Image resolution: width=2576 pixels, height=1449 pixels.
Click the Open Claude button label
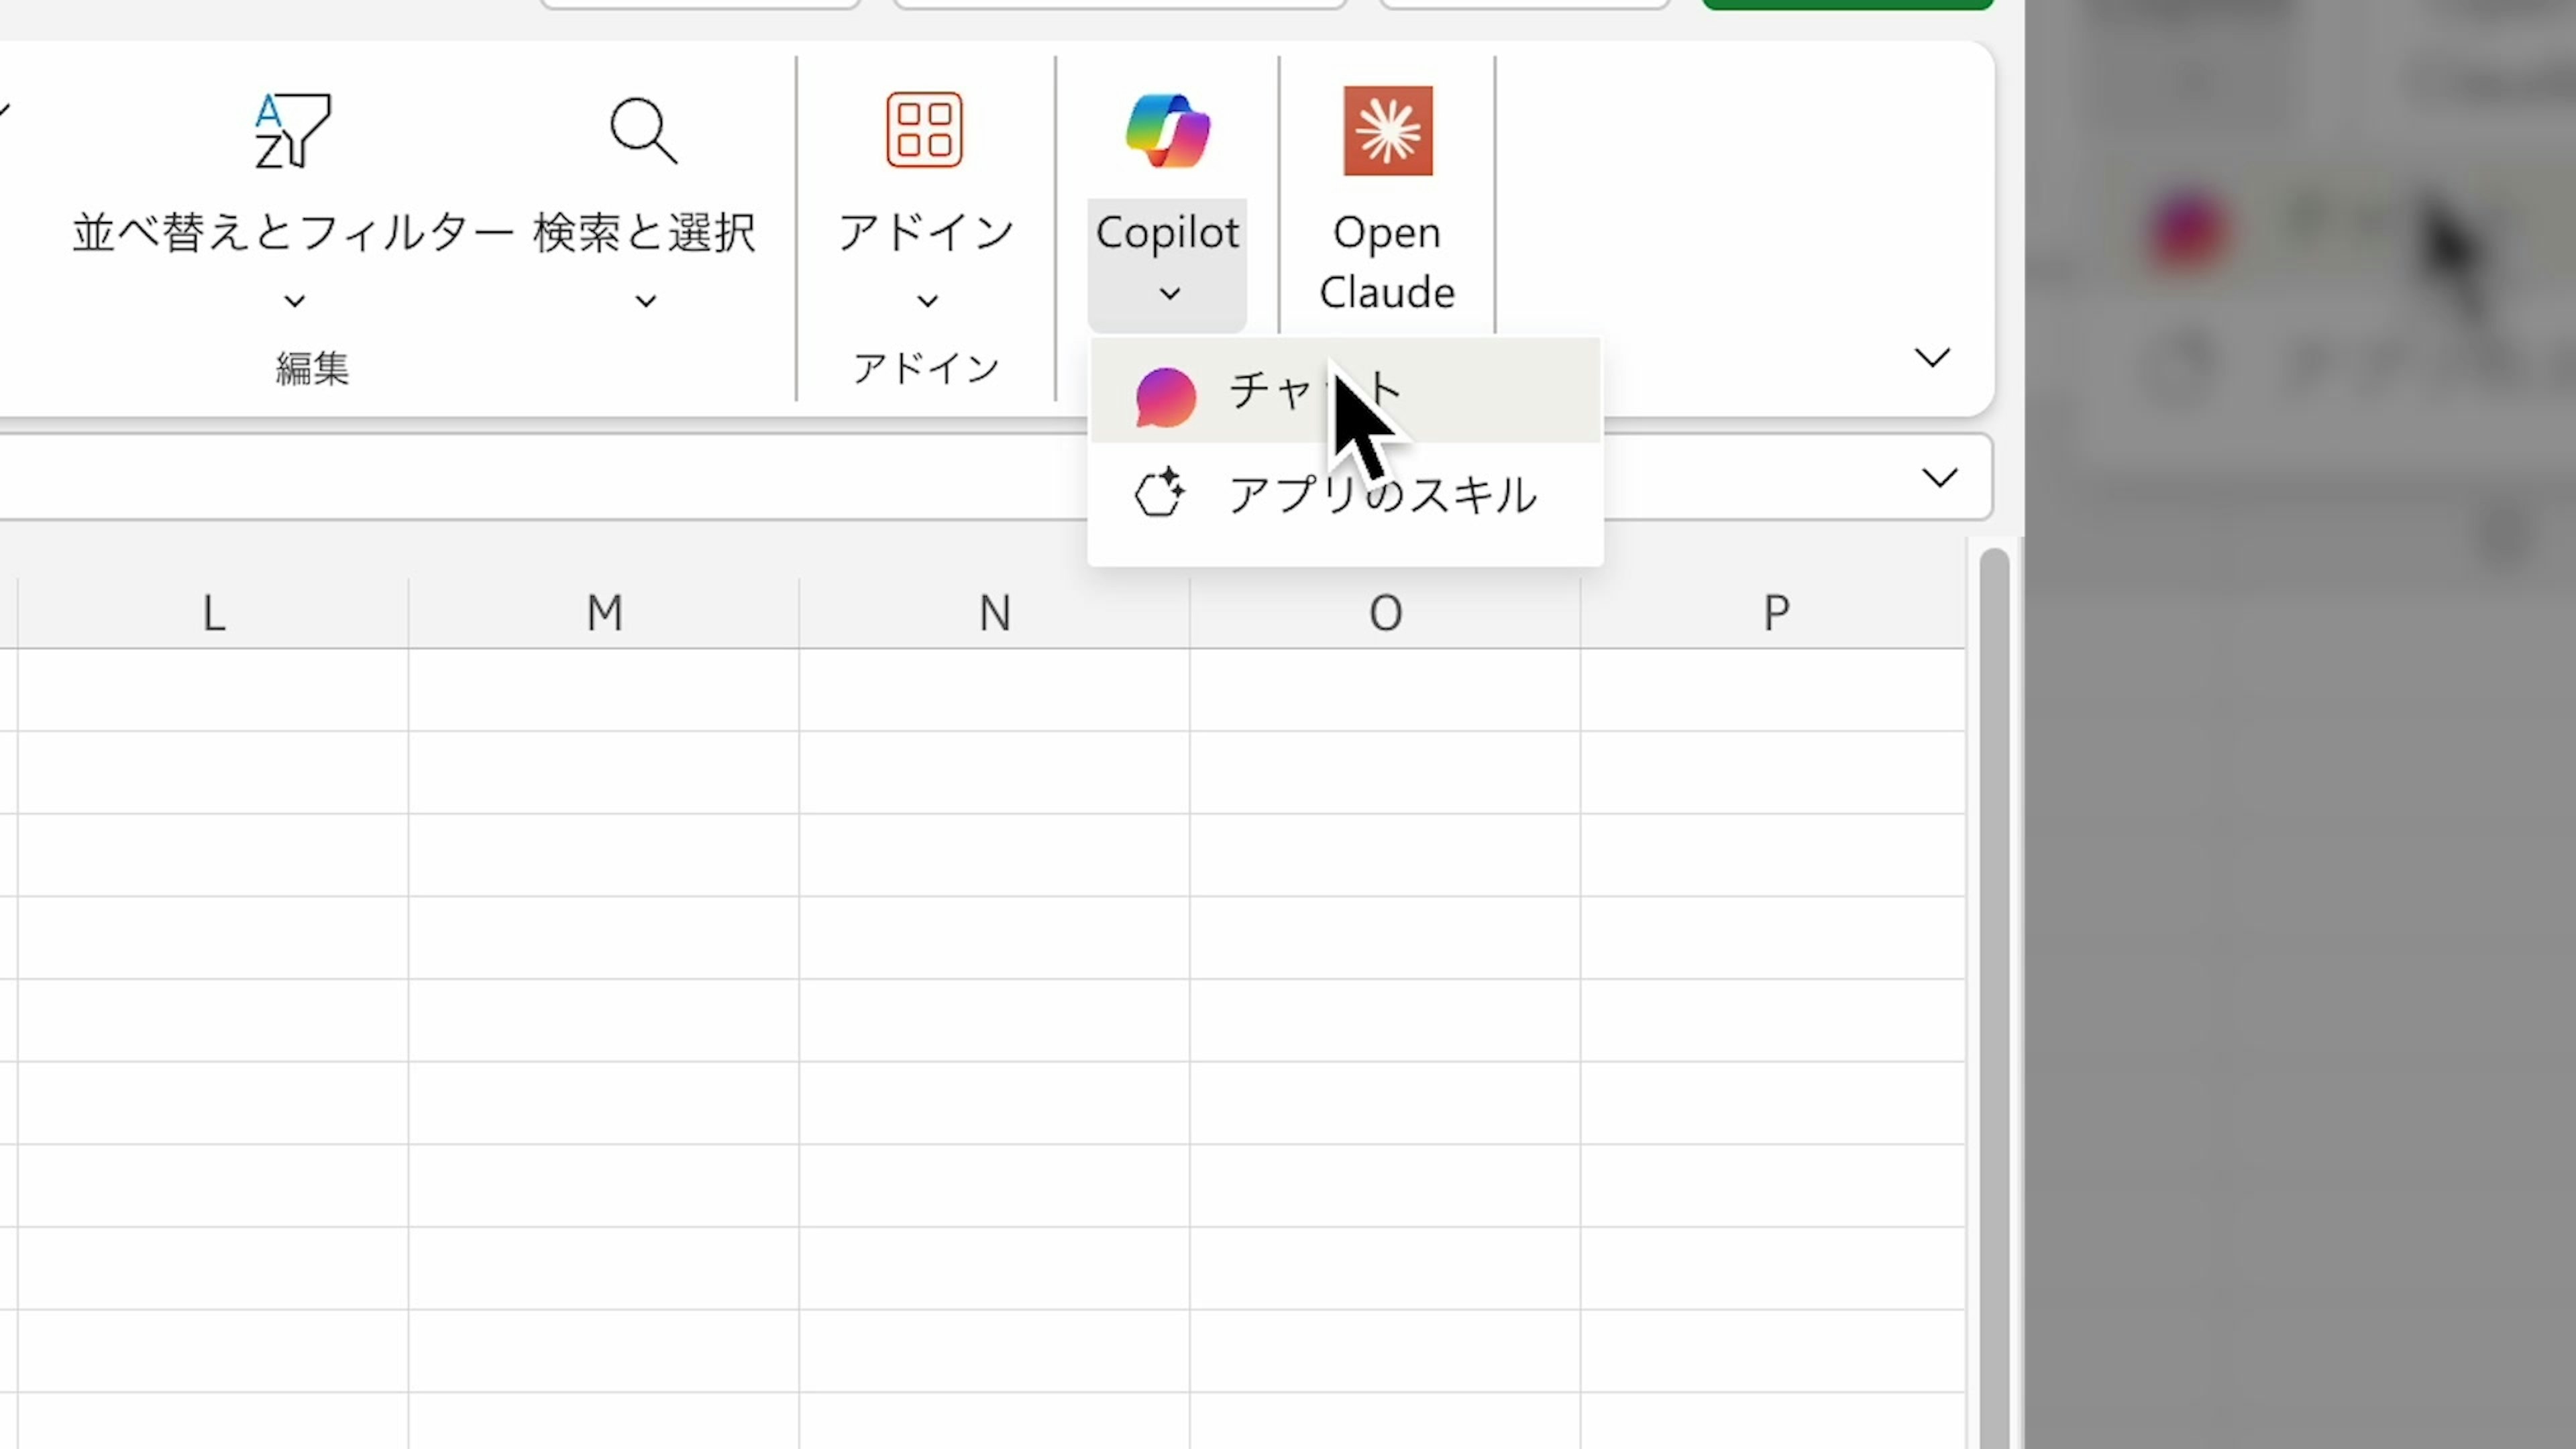click(1386, 263)
